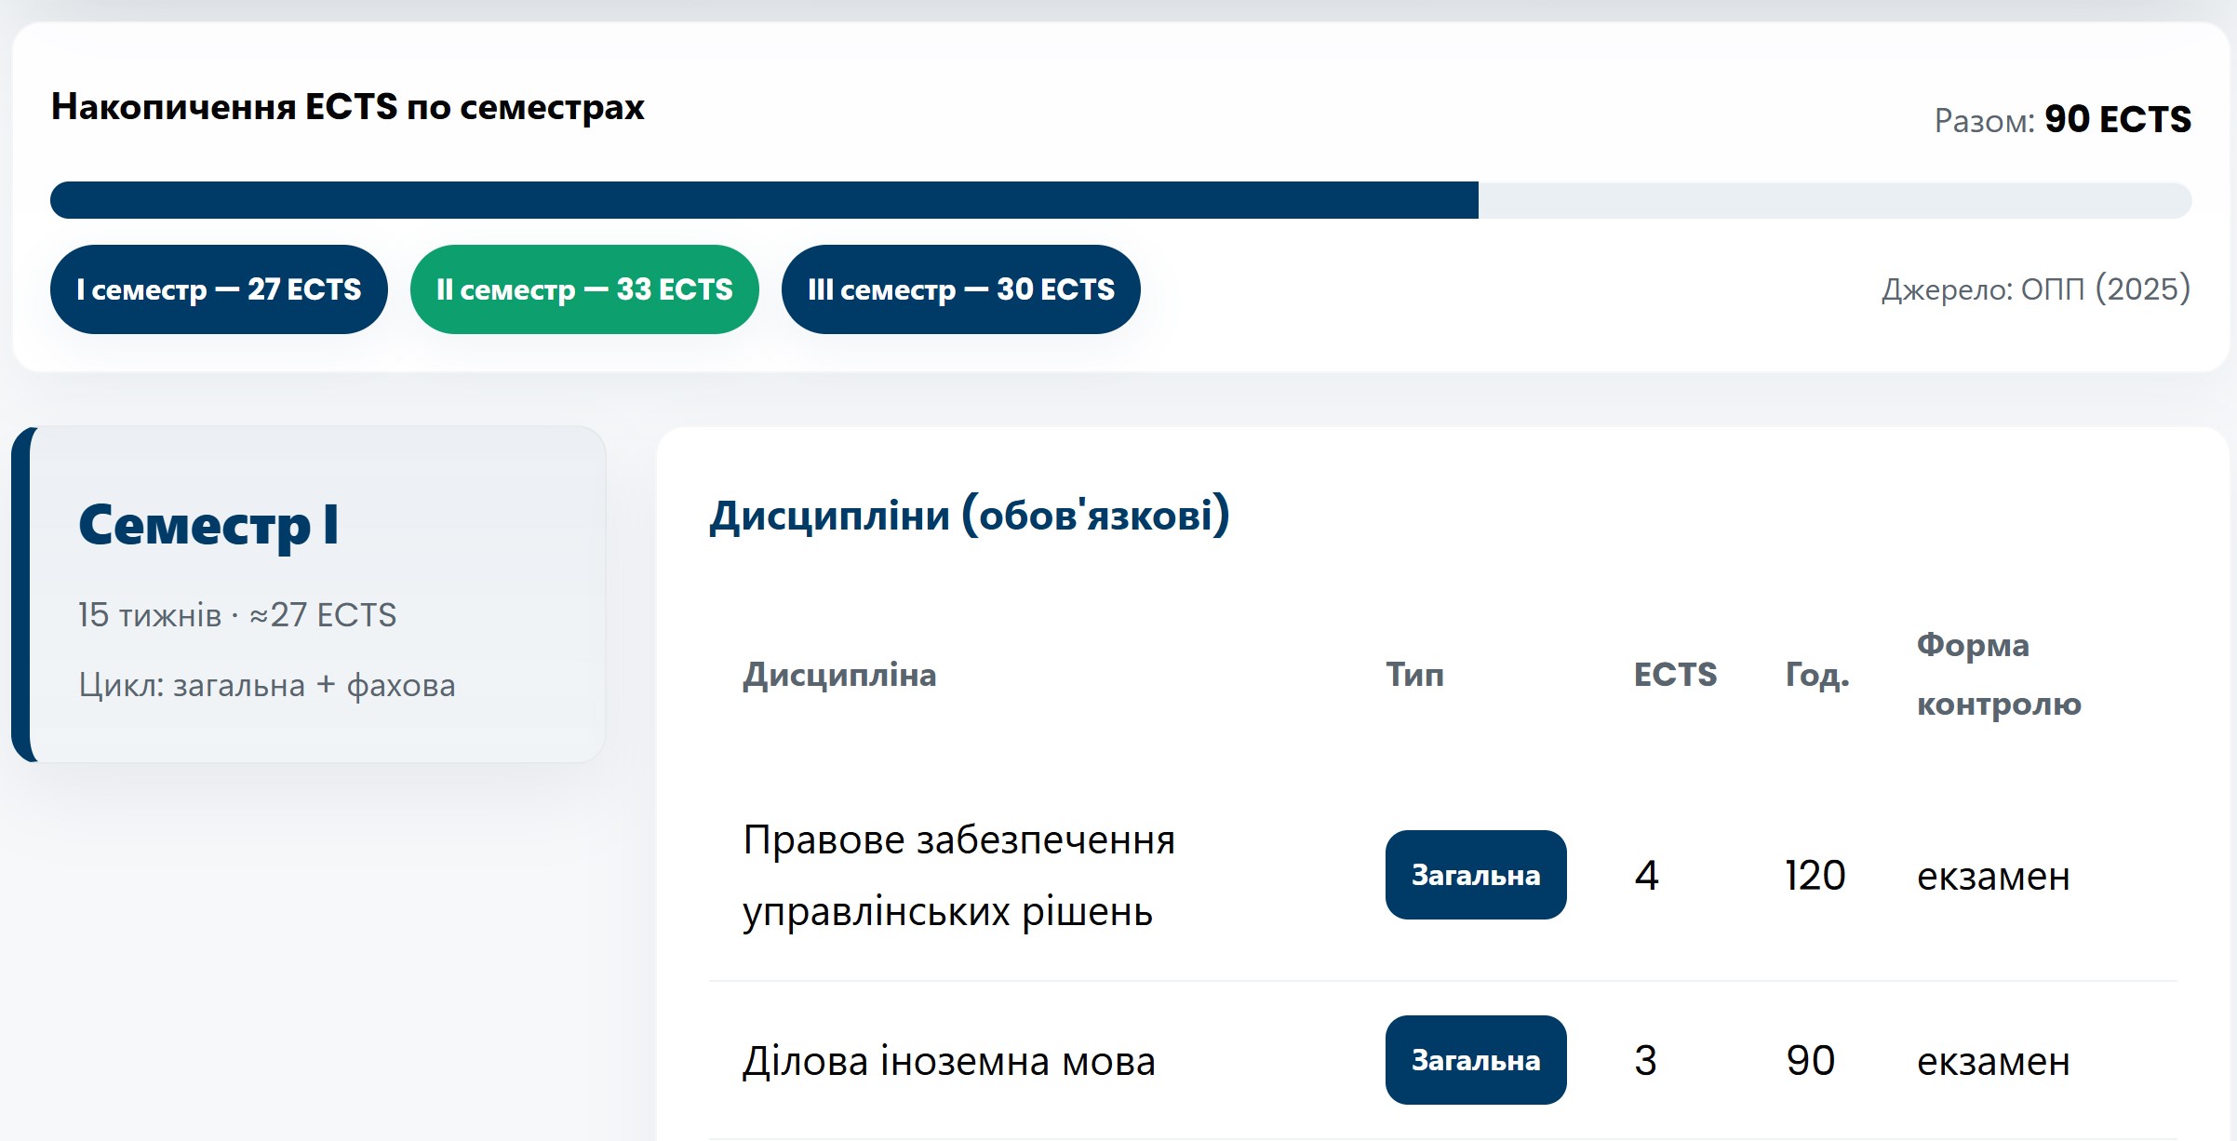
Task: Click the Загальна badge for Правове забезпечення
Action: pyautogui.click(x=1476, y=875)
